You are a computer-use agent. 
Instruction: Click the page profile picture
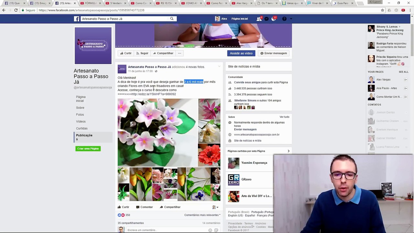[93, 46]
